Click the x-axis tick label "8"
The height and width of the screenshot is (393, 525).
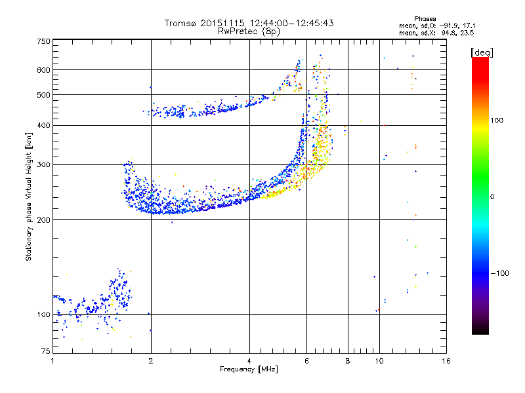(348, 361)
